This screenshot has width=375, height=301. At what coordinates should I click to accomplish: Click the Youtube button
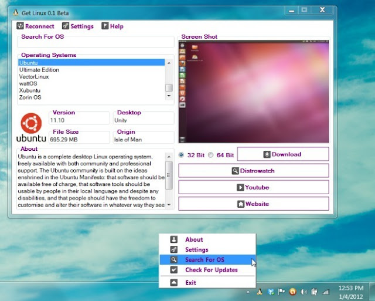(254, 187)
